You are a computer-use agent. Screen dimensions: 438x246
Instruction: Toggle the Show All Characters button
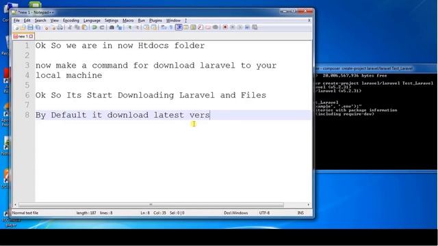(x=171, y=27)
